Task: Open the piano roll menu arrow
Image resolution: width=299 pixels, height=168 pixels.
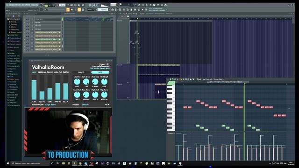Action: click(x=168, y=79)
